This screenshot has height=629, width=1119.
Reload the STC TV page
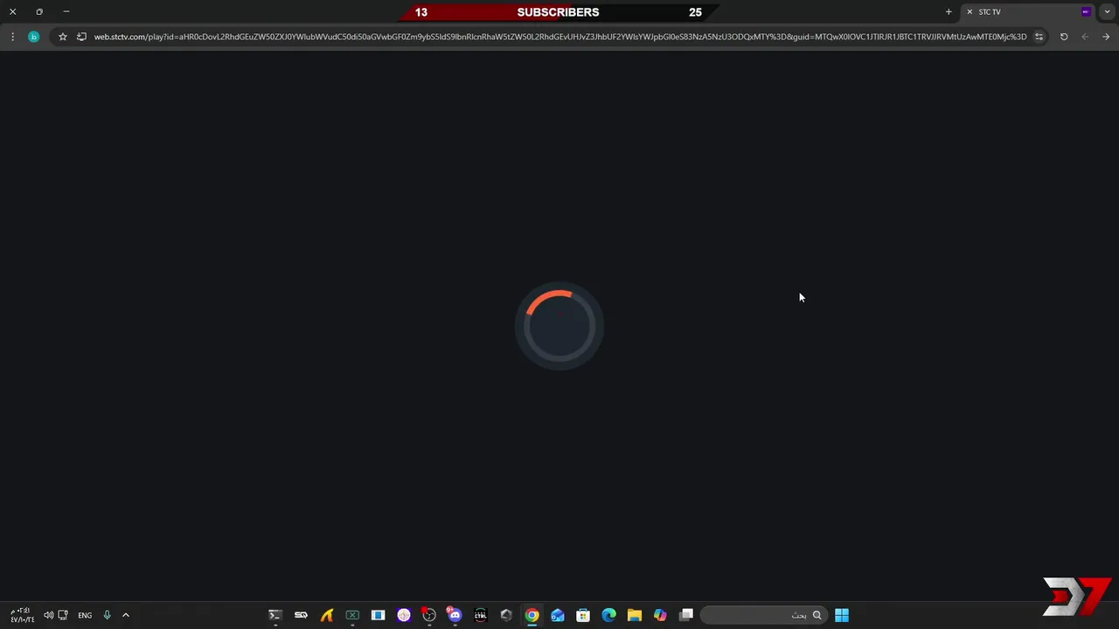pos(1064,37)
